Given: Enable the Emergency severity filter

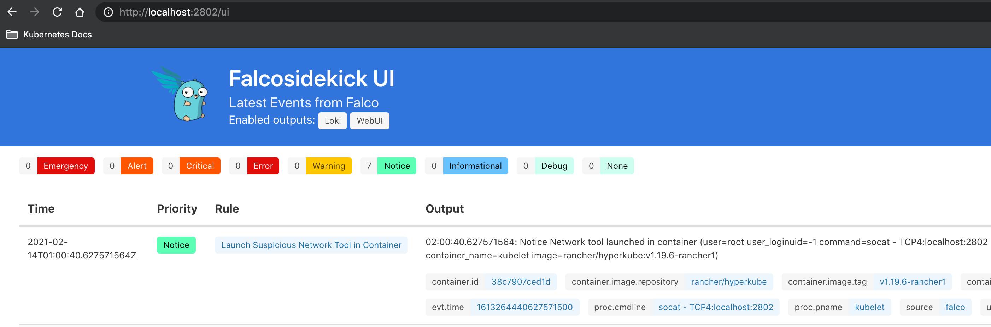Looking at the screenshot, I should point(65,166).
